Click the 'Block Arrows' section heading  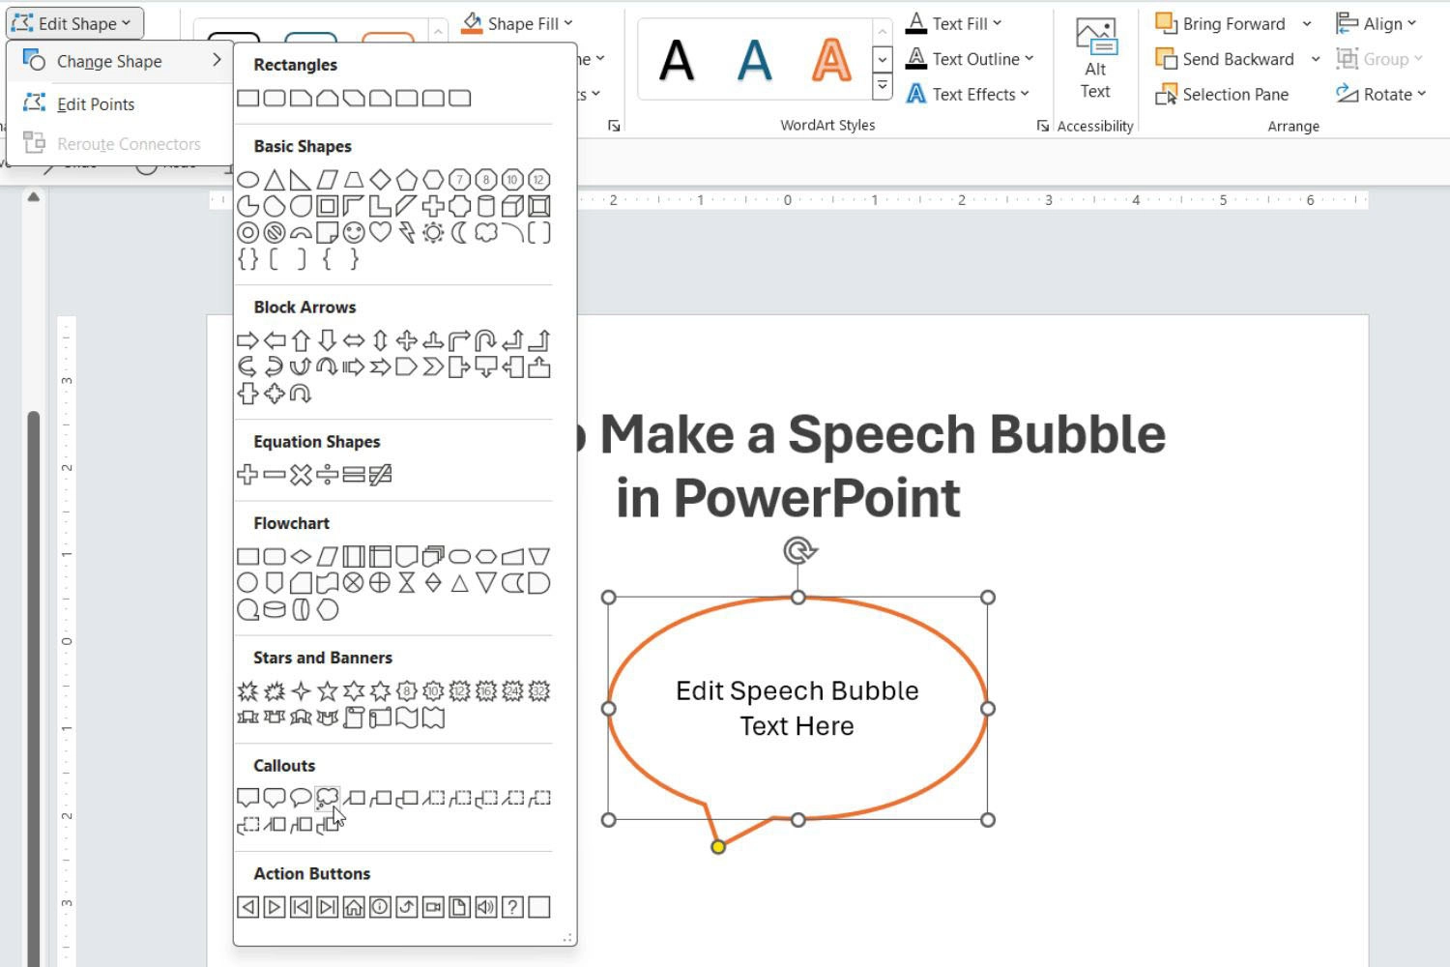click(304, 307)
